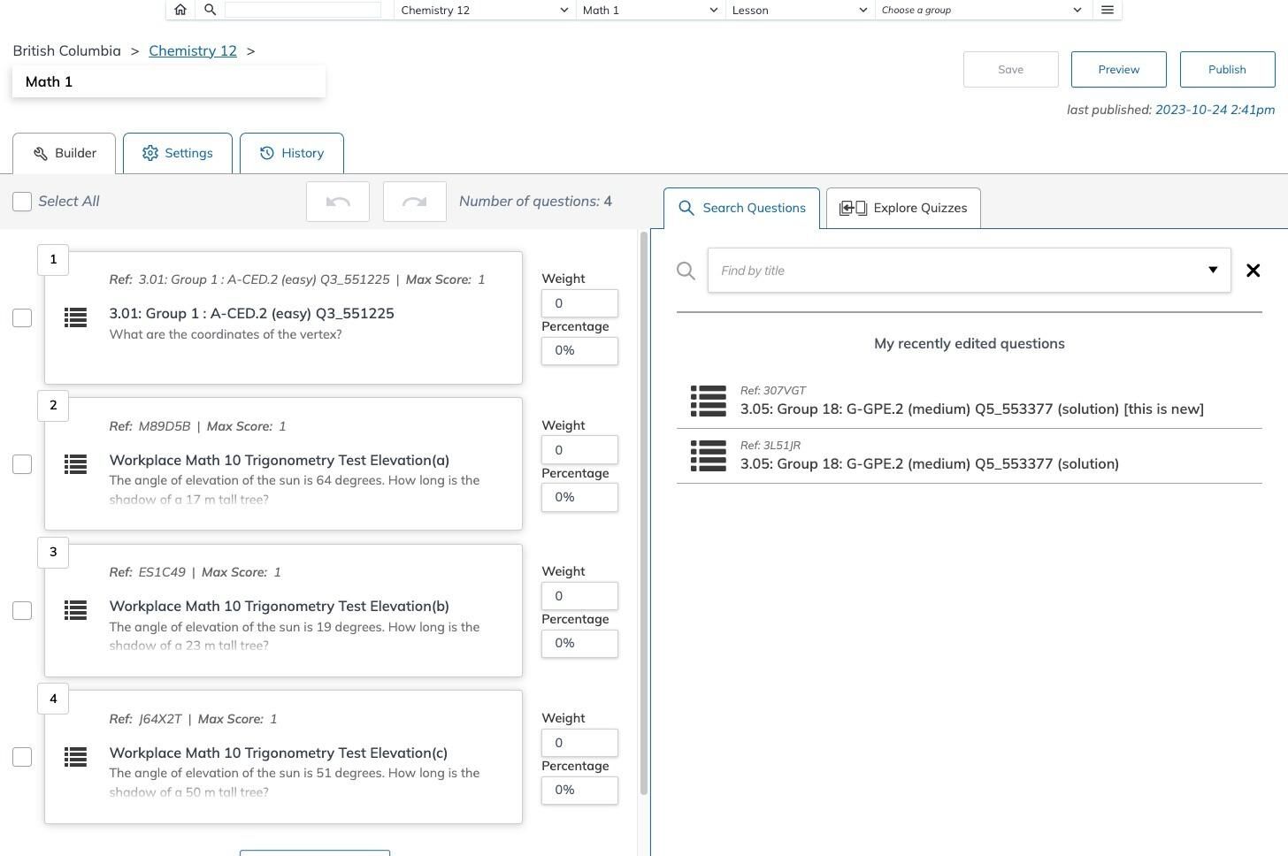Image resolution: width=1288 pixels, height=856 pixels.
Task: Open the Chemistry 12 course dropdown
Action: coord(484,10)
